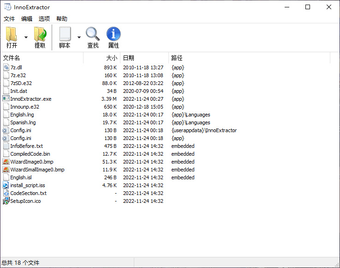The height and width of the screenshot is (268, 340).
Task: Select the Init.dat file icon
Action: [6, 91]
